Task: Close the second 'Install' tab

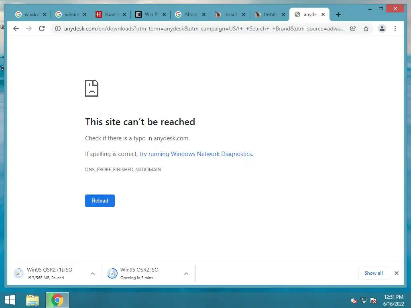Action: click(x=283, y=14)
